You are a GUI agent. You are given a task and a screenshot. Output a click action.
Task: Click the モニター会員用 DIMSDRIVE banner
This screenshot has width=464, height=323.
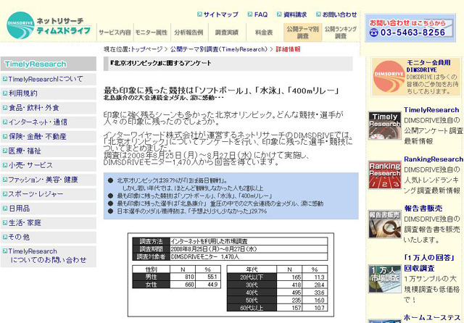[x=415, y=77]
